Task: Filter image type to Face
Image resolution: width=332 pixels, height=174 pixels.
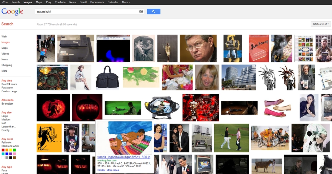Action: coord(4,170)
